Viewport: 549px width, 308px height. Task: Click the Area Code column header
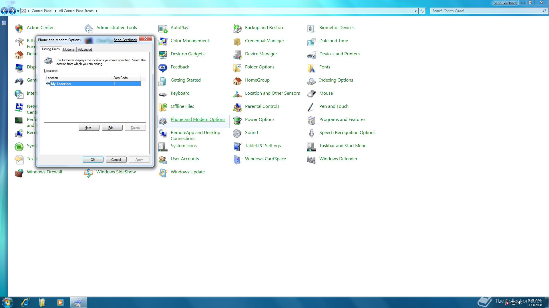(126, 78)
